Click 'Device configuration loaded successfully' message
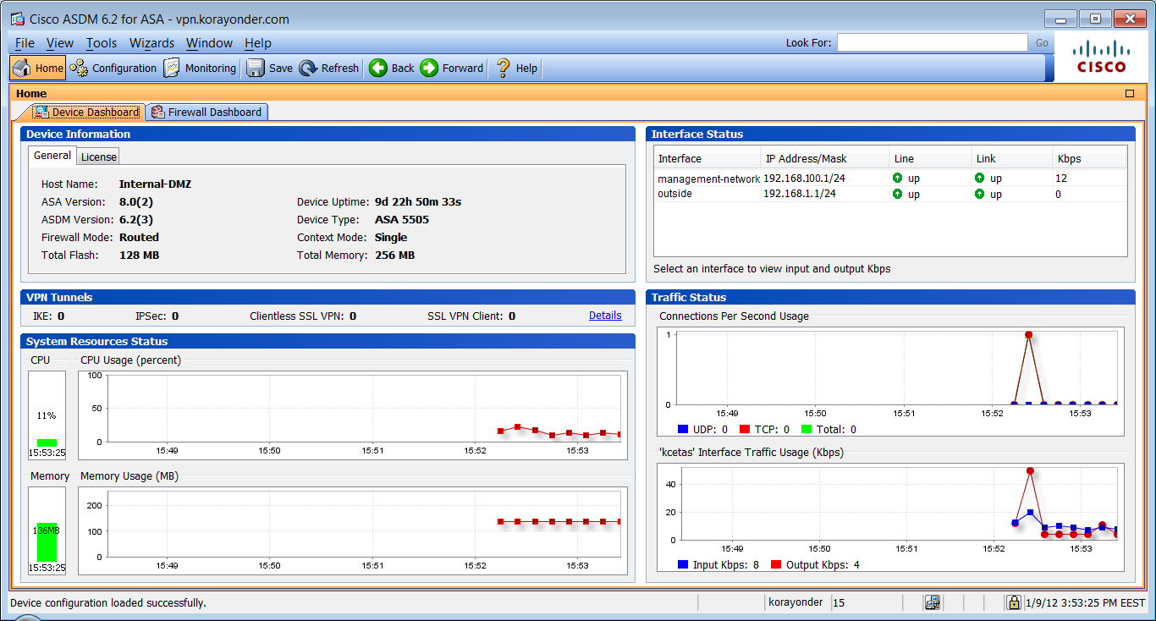The width and height of the screenshot is (1156, 621). point(107,602)
